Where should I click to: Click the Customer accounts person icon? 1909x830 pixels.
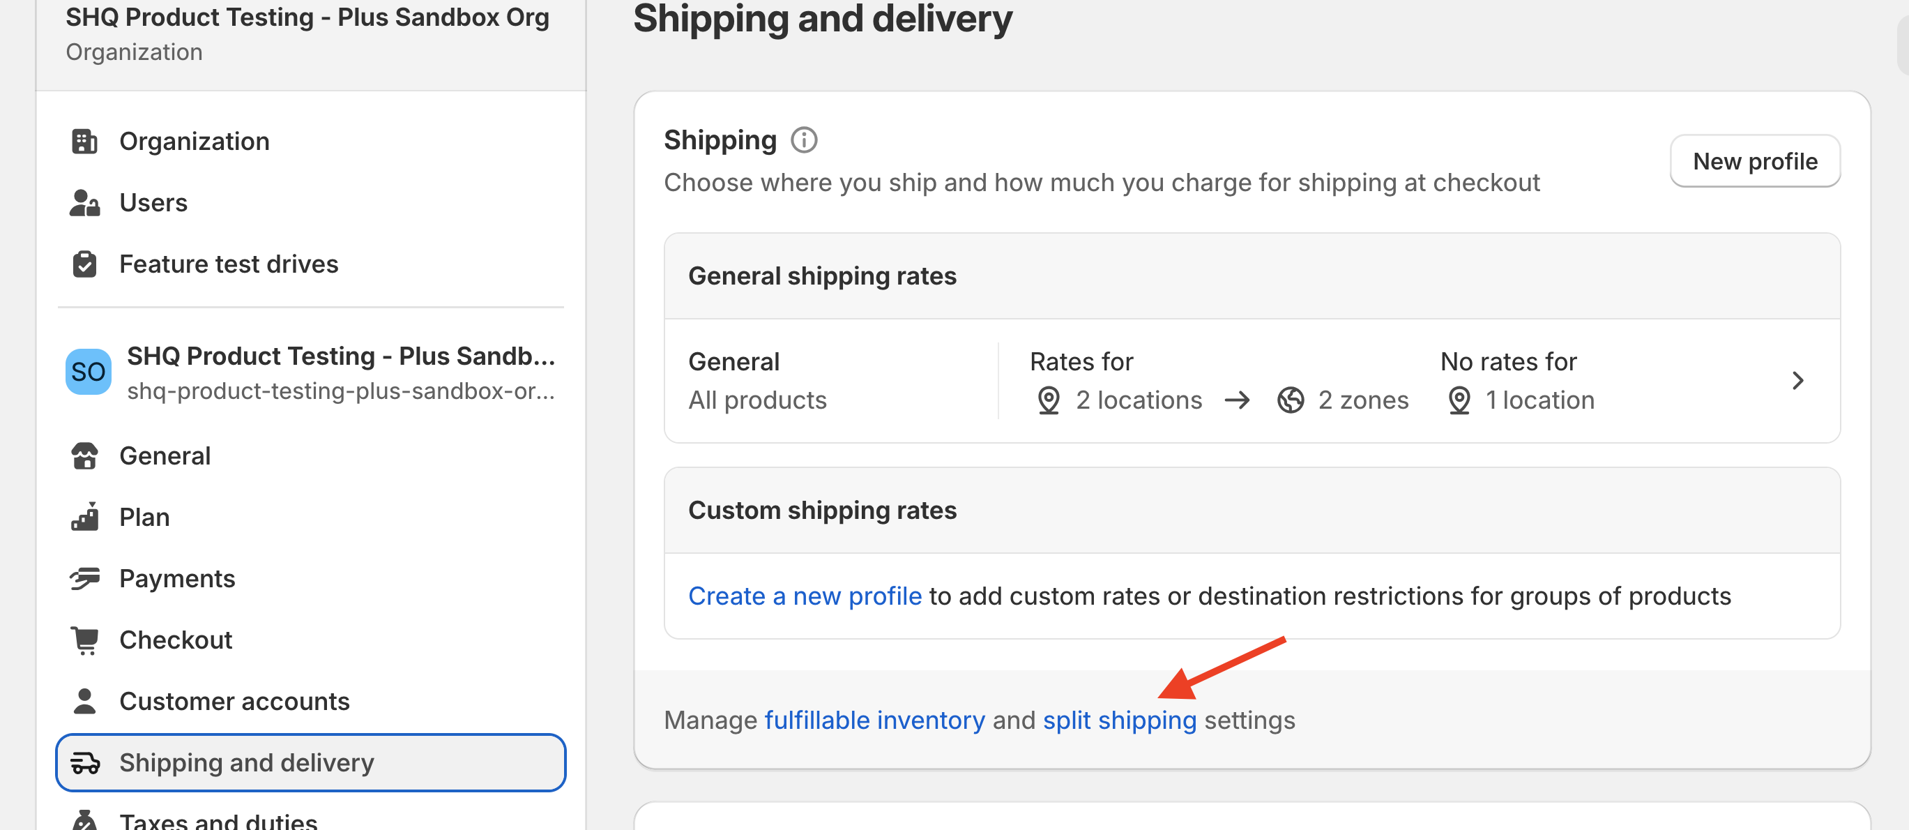point(84,701)
